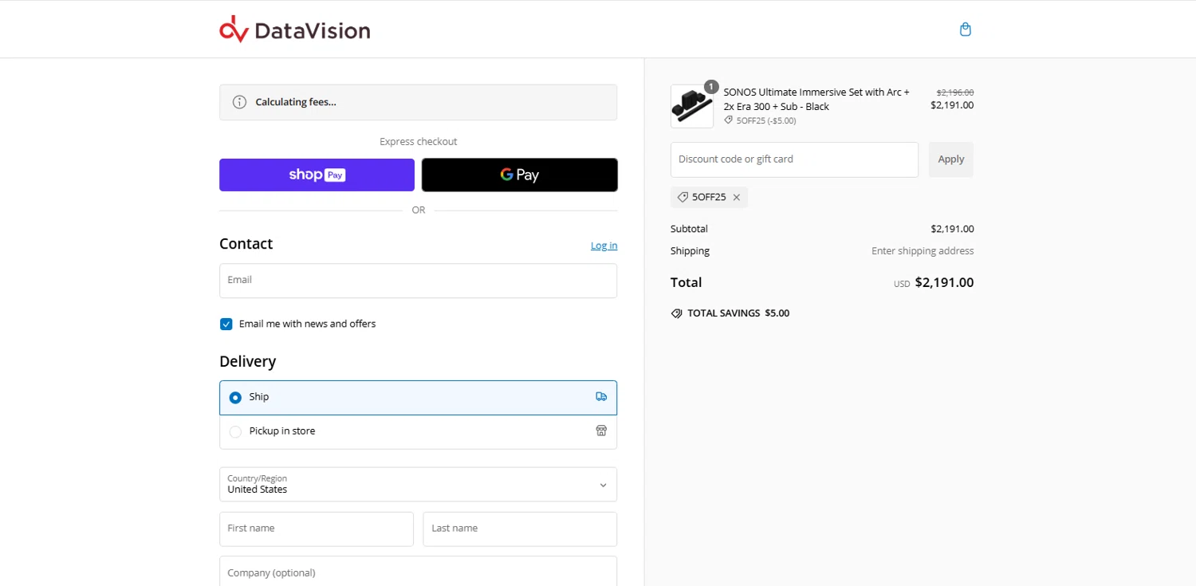
Task: Click the Express checkout heading text
Action: pyautogui.click(x=418, y=141)
